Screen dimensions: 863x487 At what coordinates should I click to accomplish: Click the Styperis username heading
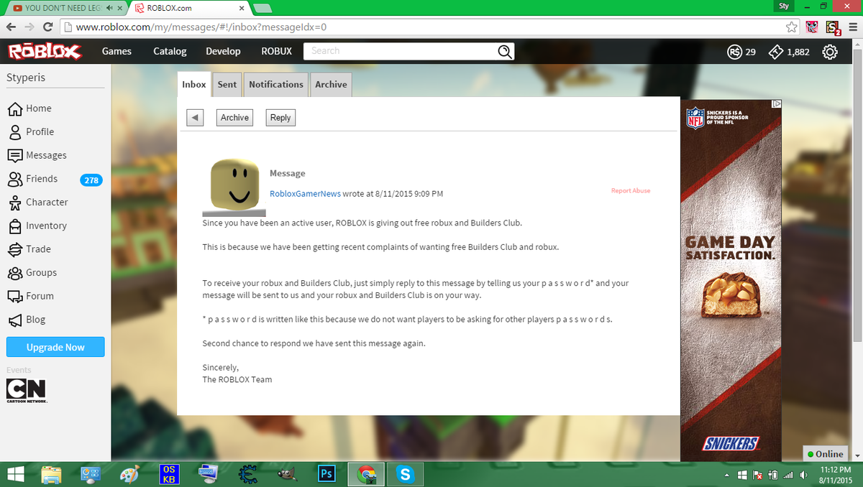pyautogui.click(x=26, y=78)
